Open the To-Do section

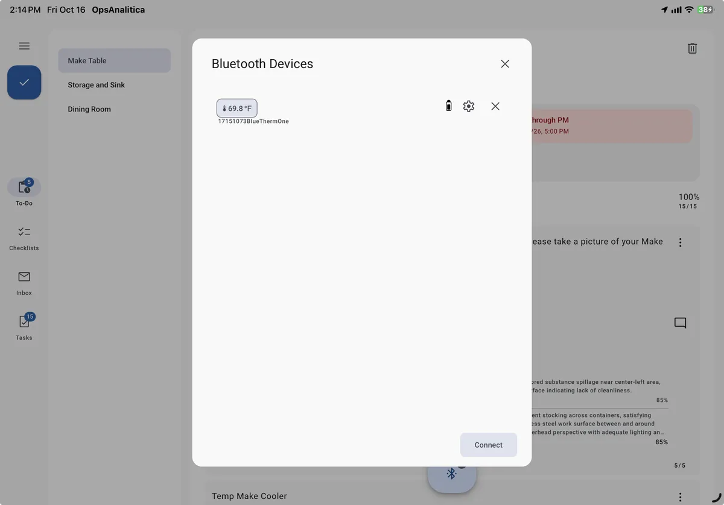tap(24, 192)
